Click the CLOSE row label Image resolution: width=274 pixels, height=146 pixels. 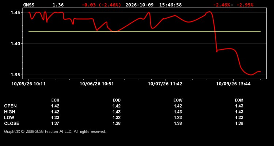(x=12, y=123)
